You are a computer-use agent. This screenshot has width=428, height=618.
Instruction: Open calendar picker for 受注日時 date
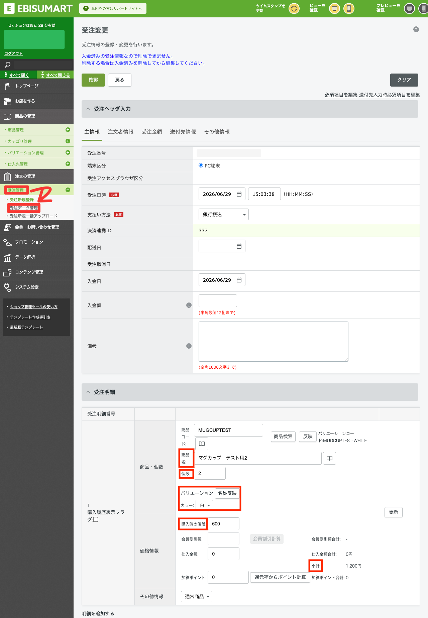pyautogui.click(x=239, y=194)
